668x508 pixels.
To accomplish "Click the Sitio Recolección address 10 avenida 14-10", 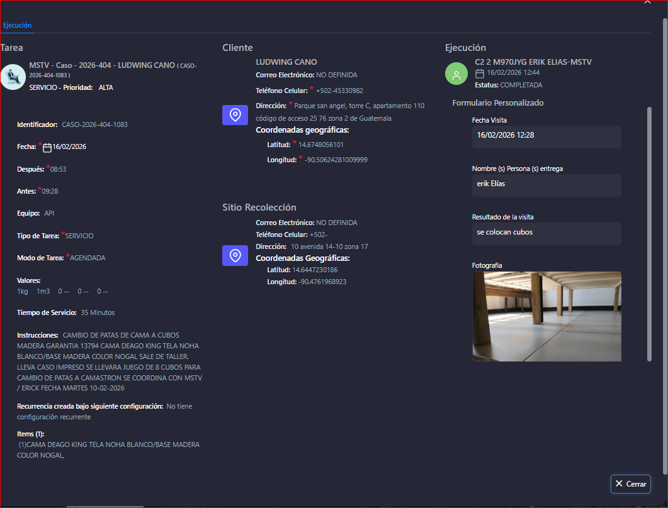I will pos(329,246).
